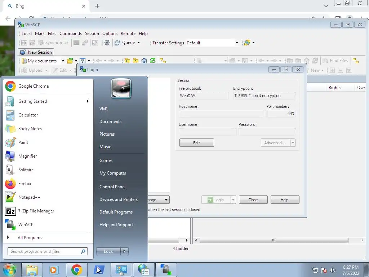Screen dimensions: 369x277
Task: Click the Lock button in Start menu
Action: pyautogui.click(x=108, y=251)
